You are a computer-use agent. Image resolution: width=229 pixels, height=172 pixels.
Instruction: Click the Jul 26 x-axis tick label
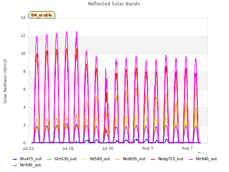[x=68, y=148]
